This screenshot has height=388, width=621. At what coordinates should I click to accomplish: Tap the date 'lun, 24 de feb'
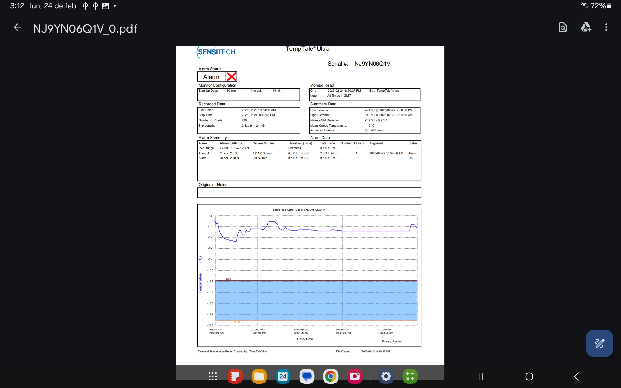coord(53,6)
